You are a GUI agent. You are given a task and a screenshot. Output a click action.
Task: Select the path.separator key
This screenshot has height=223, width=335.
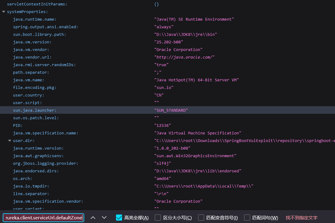click(x=31, y=72)
